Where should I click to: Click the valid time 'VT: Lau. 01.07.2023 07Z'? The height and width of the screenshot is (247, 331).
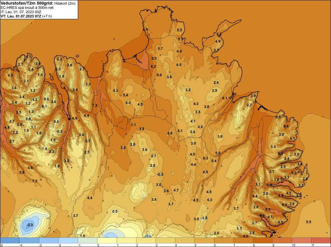click(21, 16)
